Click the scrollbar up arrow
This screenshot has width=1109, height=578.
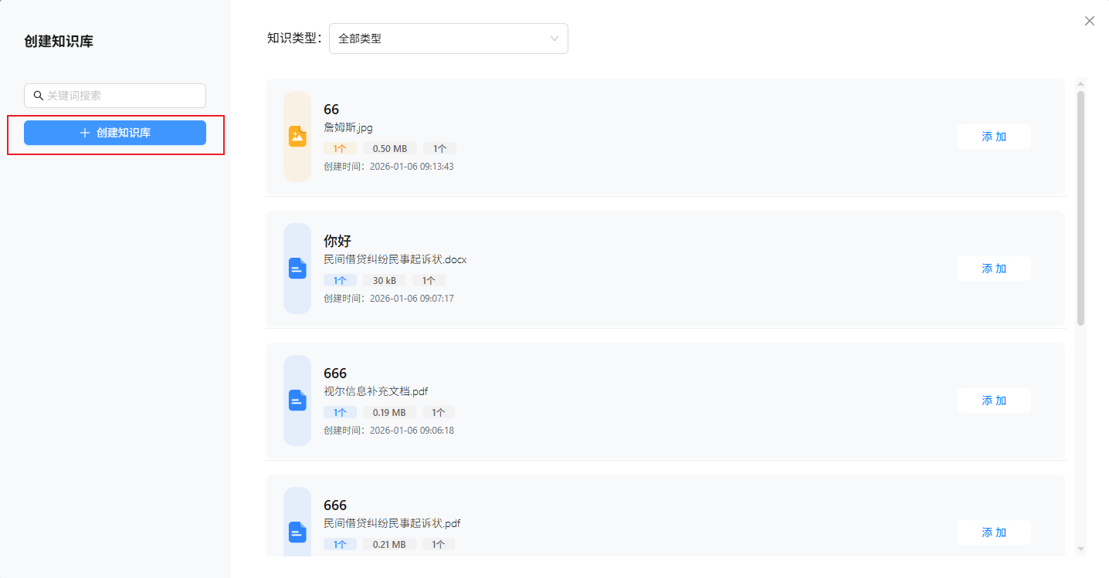pos(1080,83)
